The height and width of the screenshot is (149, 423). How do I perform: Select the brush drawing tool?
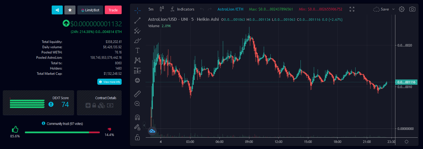coord(137,40)
